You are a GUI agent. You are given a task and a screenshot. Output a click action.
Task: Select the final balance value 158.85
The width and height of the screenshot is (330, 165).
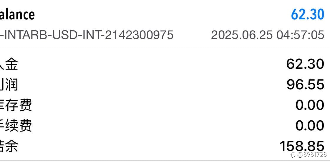tap(302, 146)
